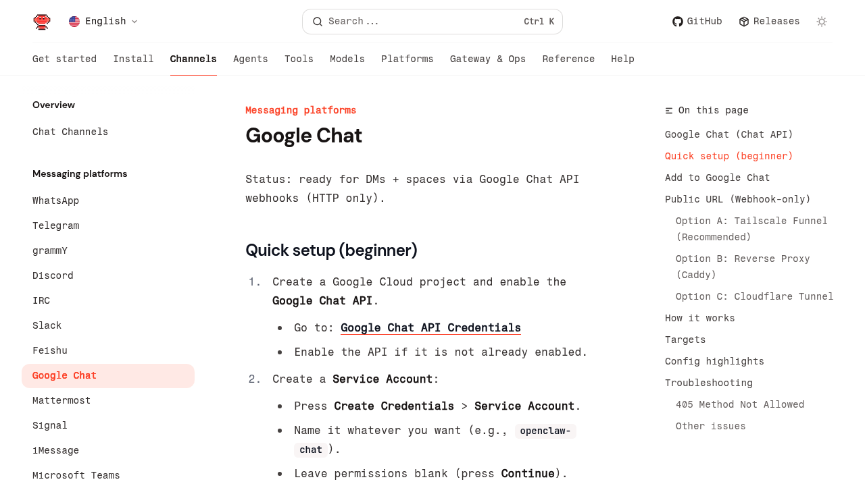865x486 pixels.
Task: Click the Messaging platforms breadcrumb label
Action: [x=300, y=110]
